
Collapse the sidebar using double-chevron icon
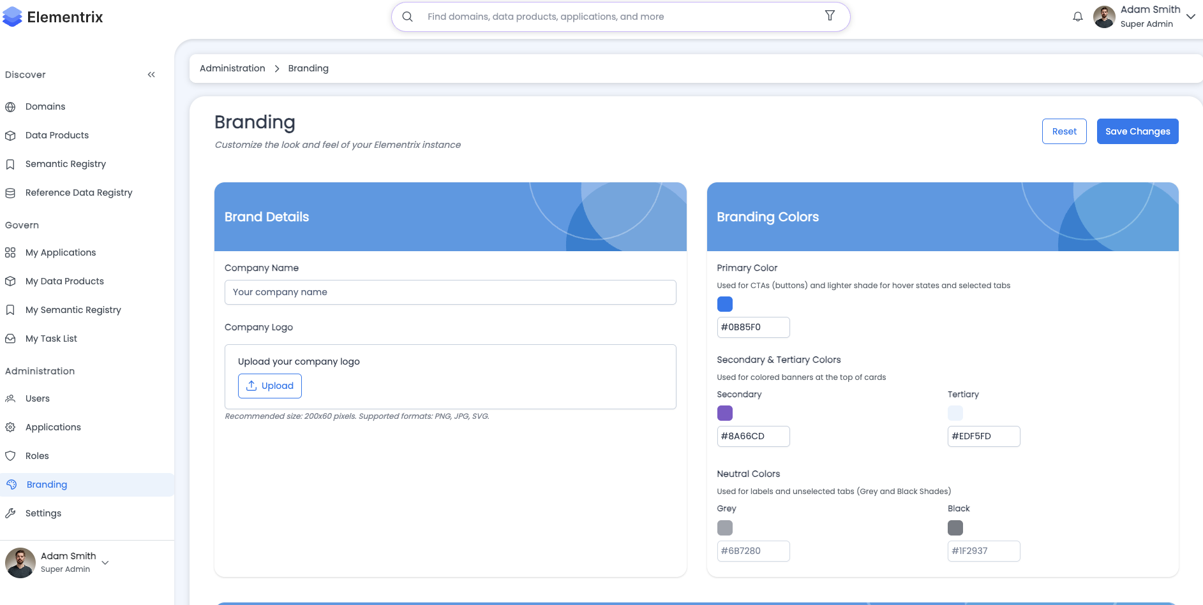[x=151, y=75]
